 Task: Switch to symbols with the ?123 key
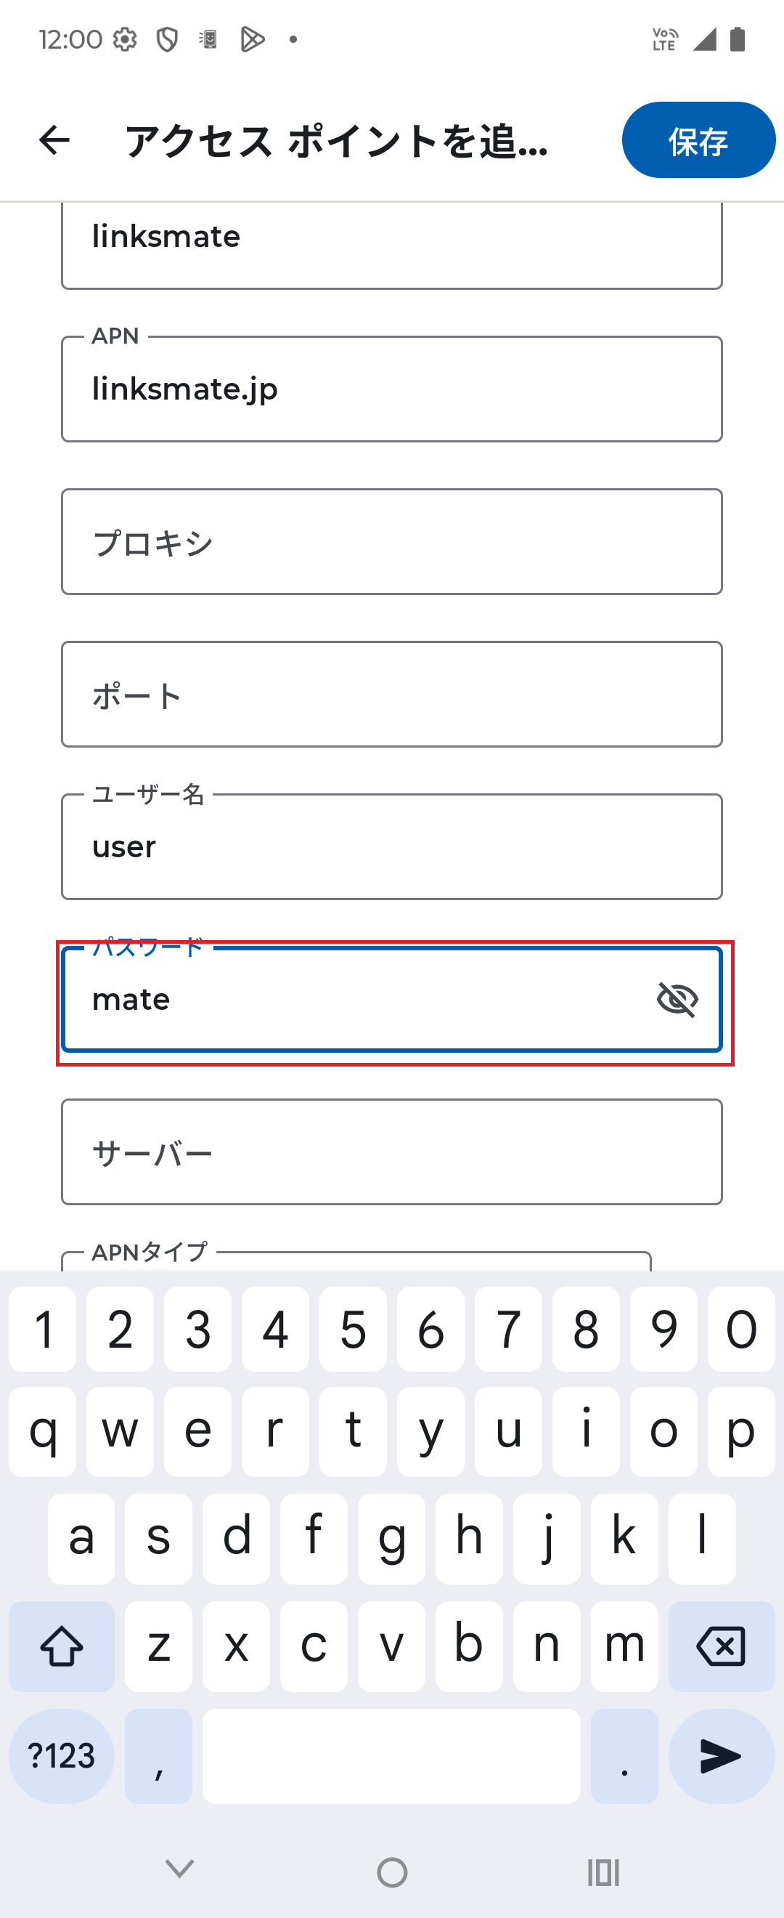point(60,1756)
